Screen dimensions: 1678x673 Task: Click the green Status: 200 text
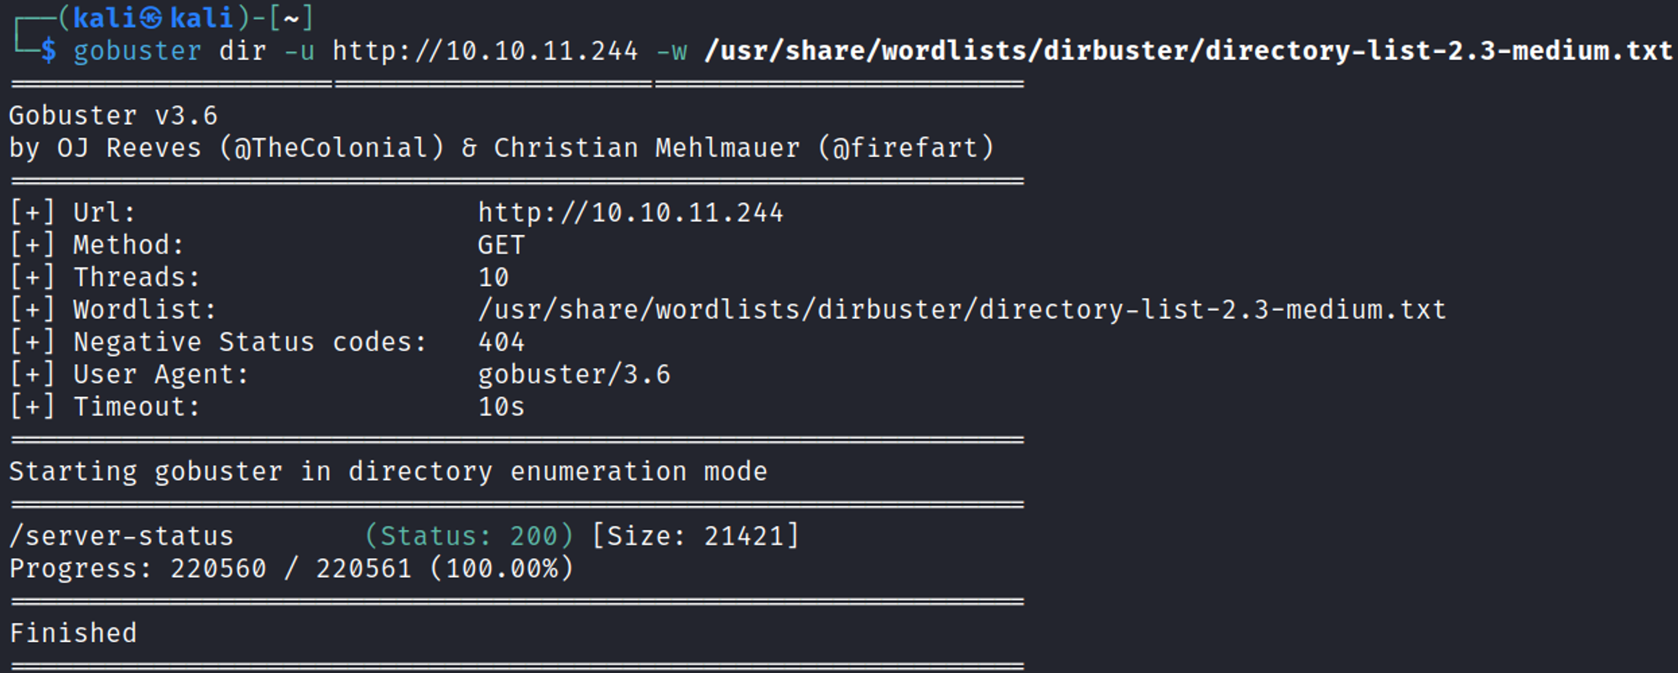[469, 536]
